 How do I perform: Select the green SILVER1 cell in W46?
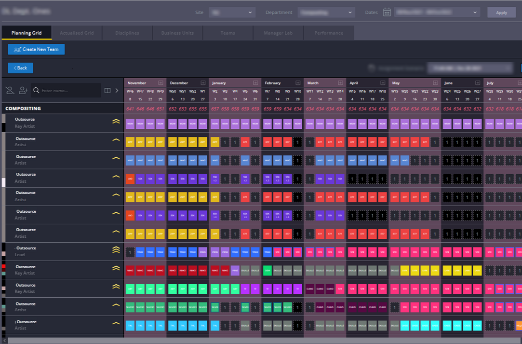pyautogui.click(x=130, y=307)
